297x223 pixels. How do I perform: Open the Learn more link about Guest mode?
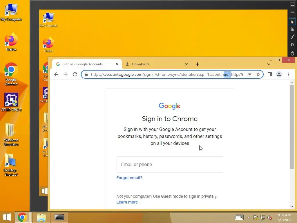(x=127, y=202)
